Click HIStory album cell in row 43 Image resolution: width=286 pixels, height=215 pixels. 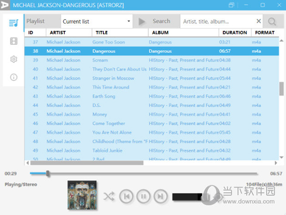click(x=184, y=96)
